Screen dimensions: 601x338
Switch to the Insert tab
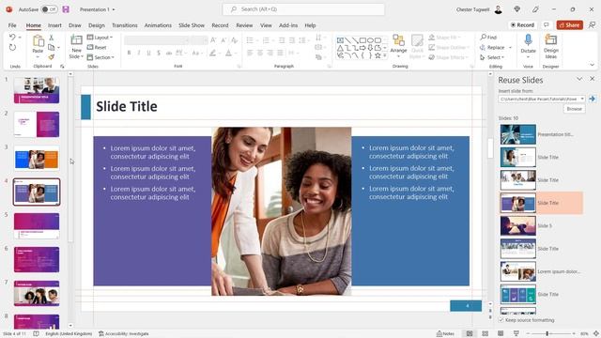[54, 25]
